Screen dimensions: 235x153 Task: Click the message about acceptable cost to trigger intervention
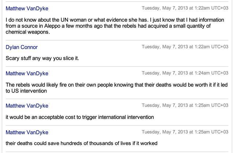click(80, 117)
